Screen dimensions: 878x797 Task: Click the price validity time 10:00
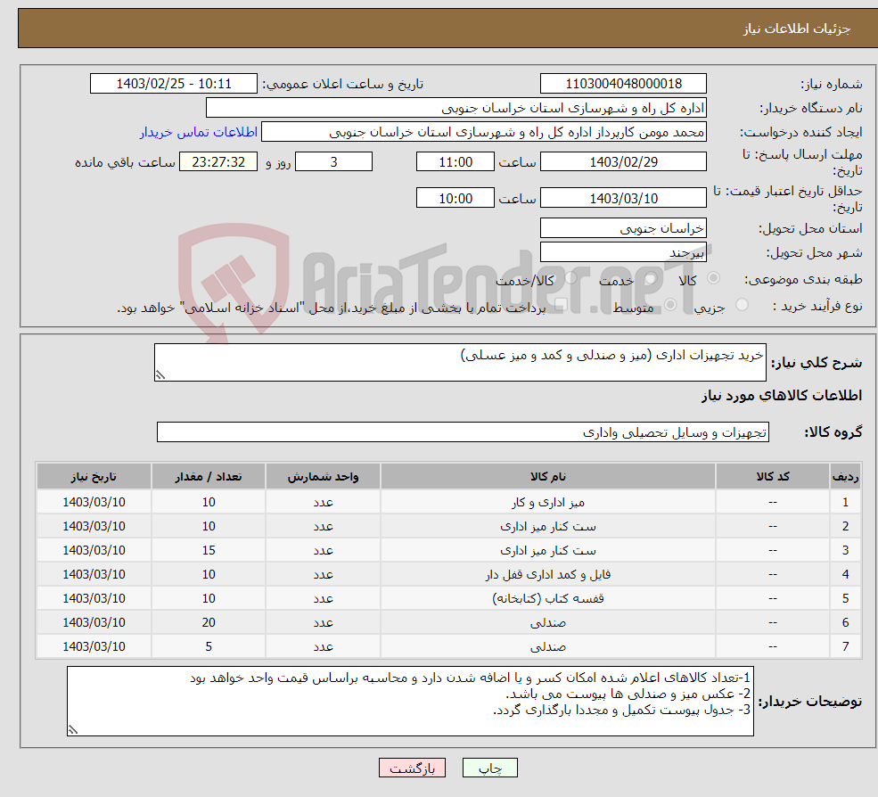click(x=455, y=198)
